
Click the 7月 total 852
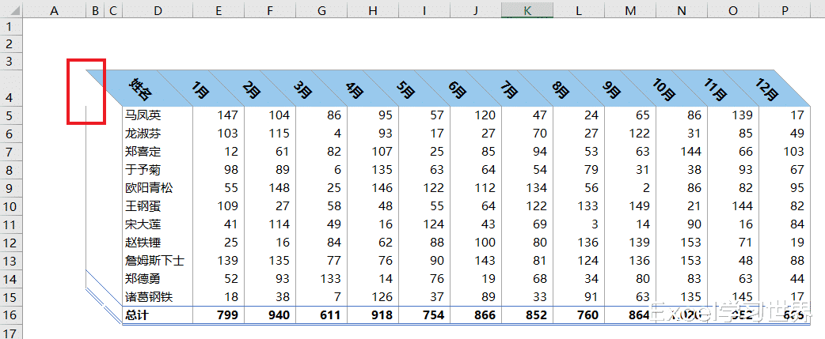(x=528, y=315)
